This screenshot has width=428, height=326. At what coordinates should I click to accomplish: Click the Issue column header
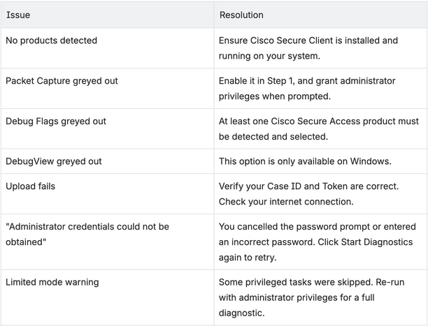18,15
